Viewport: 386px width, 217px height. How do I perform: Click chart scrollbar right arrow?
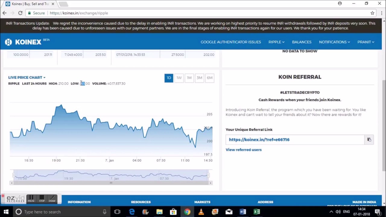coord(210,183)
